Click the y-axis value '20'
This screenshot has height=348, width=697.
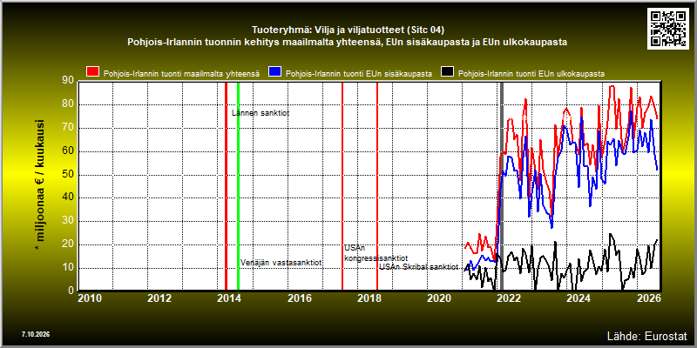pos(68,244)
